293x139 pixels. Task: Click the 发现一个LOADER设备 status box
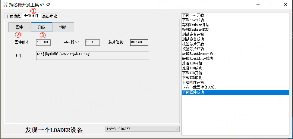pos(54,130)
